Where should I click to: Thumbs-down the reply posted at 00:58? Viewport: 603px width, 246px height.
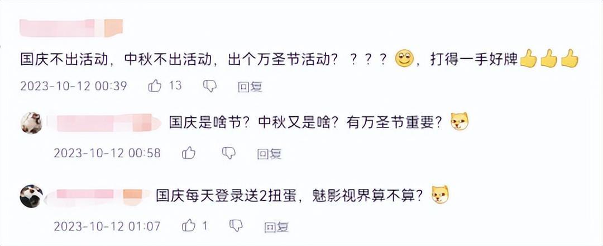click(x=228, y=153)
